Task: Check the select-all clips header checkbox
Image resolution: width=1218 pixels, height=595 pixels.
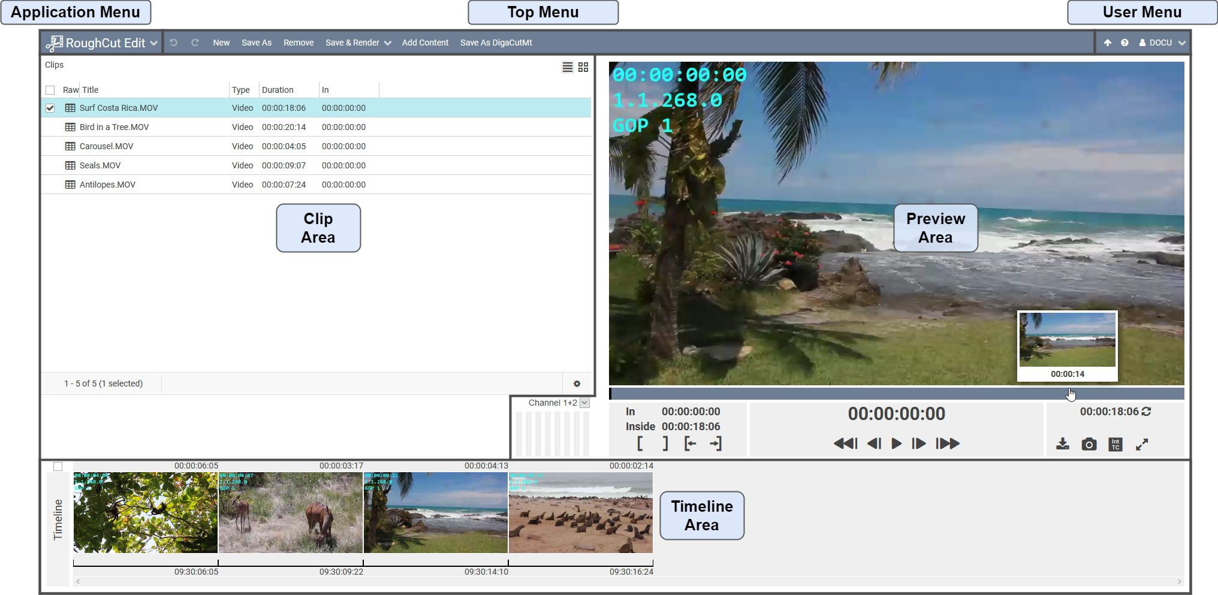Action: [x=50, y=90]
